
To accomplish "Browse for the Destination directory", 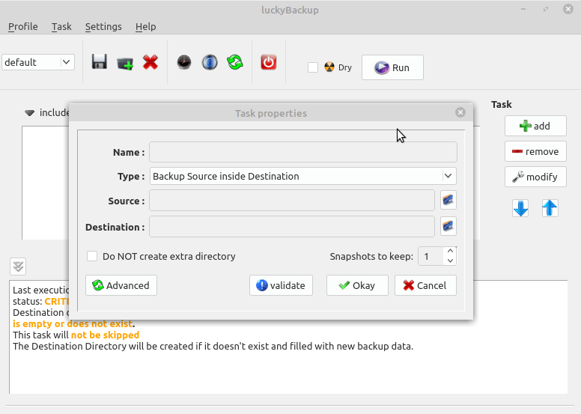I will click(448, 226).
